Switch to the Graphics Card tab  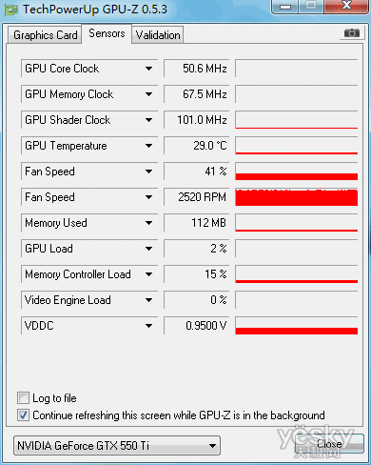45,35
